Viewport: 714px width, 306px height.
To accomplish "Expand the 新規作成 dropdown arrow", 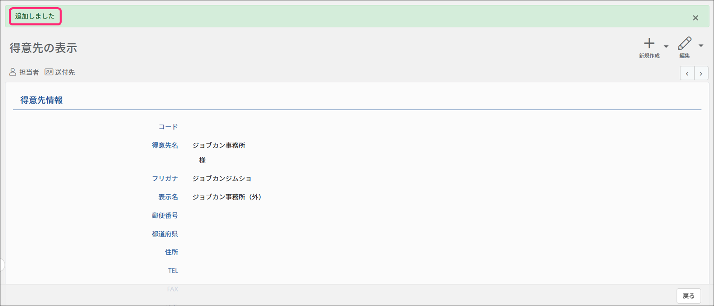I will click(666, 46).
